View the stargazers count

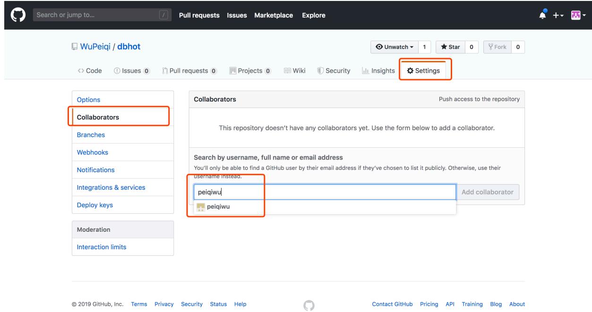tap(471, 47)
